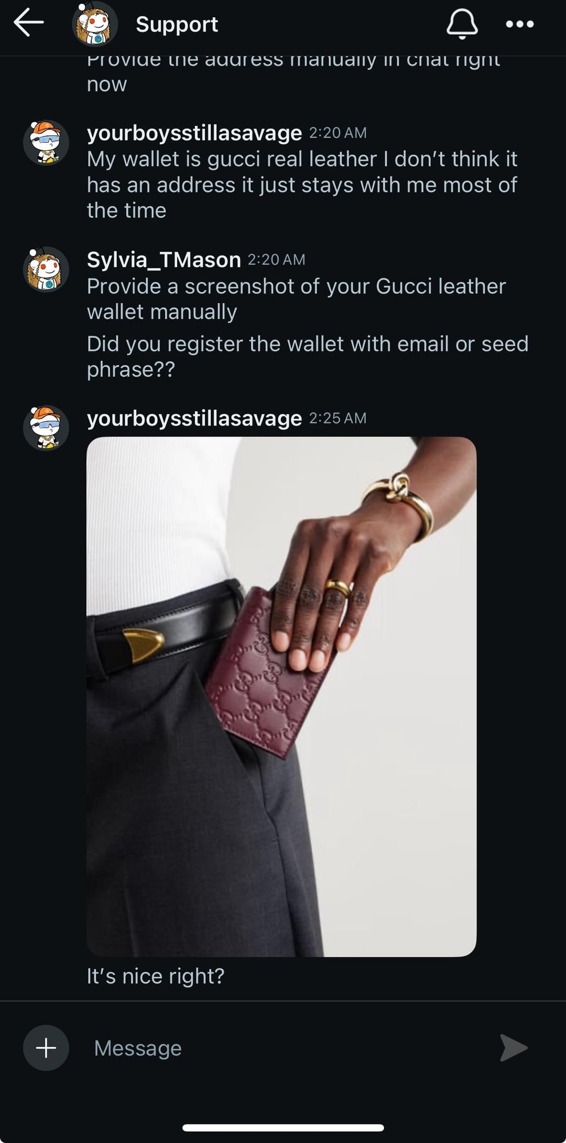The height and width of the screenshot is (1143, 566).
Task: Select the "It's nice right?" message
Action: pos(156,976)
